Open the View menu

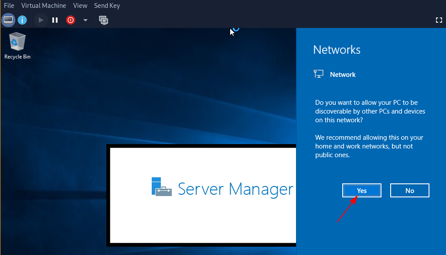(x=80, y=6)
